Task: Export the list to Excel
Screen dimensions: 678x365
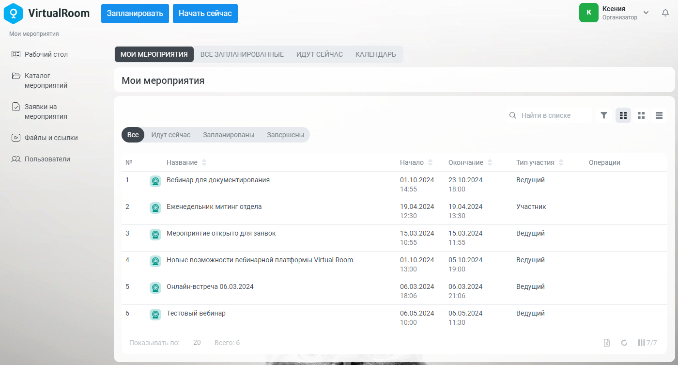Action: (x=607, y=343)
